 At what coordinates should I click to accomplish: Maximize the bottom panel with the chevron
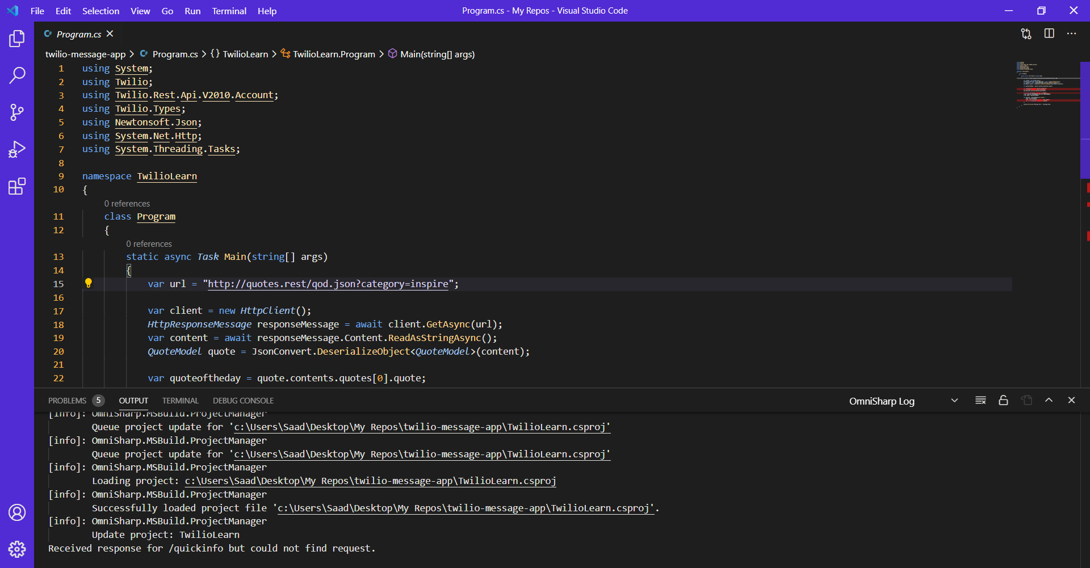[1049, 401]
